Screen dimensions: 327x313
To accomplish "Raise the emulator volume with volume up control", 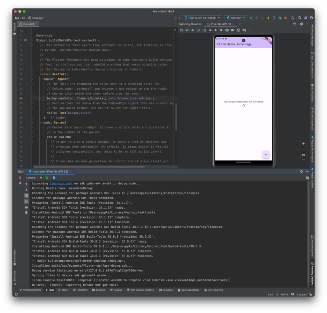I will point(187,30).
